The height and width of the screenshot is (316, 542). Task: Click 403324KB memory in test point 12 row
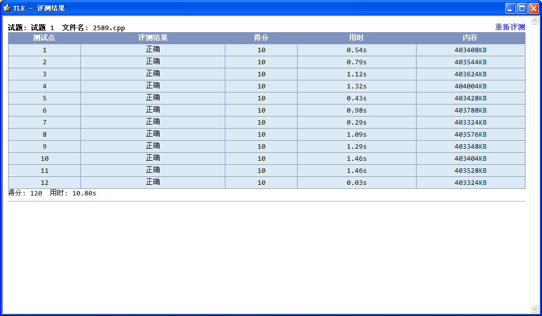(x=470, y=183)
